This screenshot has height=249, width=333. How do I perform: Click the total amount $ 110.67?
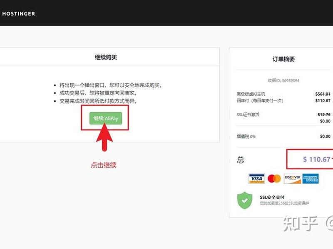point(317,159)
